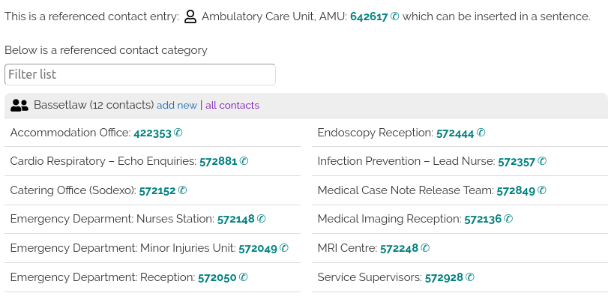Select the Ambulatory Care Unit number 642617
This screenshot has width=614, height=299.
(370, 16)
